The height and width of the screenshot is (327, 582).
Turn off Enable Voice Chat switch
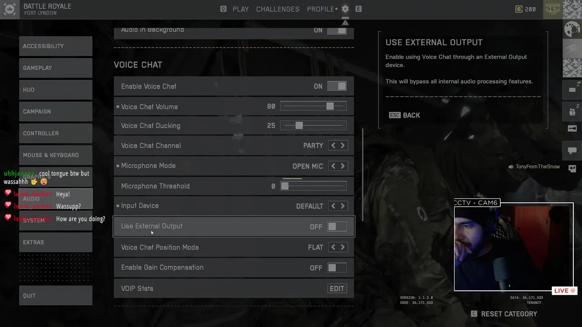(x=337, y=86)
